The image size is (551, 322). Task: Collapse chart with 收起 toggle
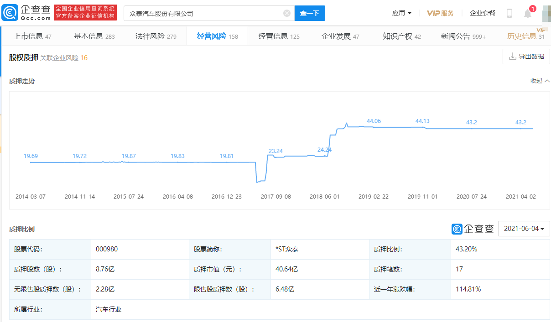540,81
